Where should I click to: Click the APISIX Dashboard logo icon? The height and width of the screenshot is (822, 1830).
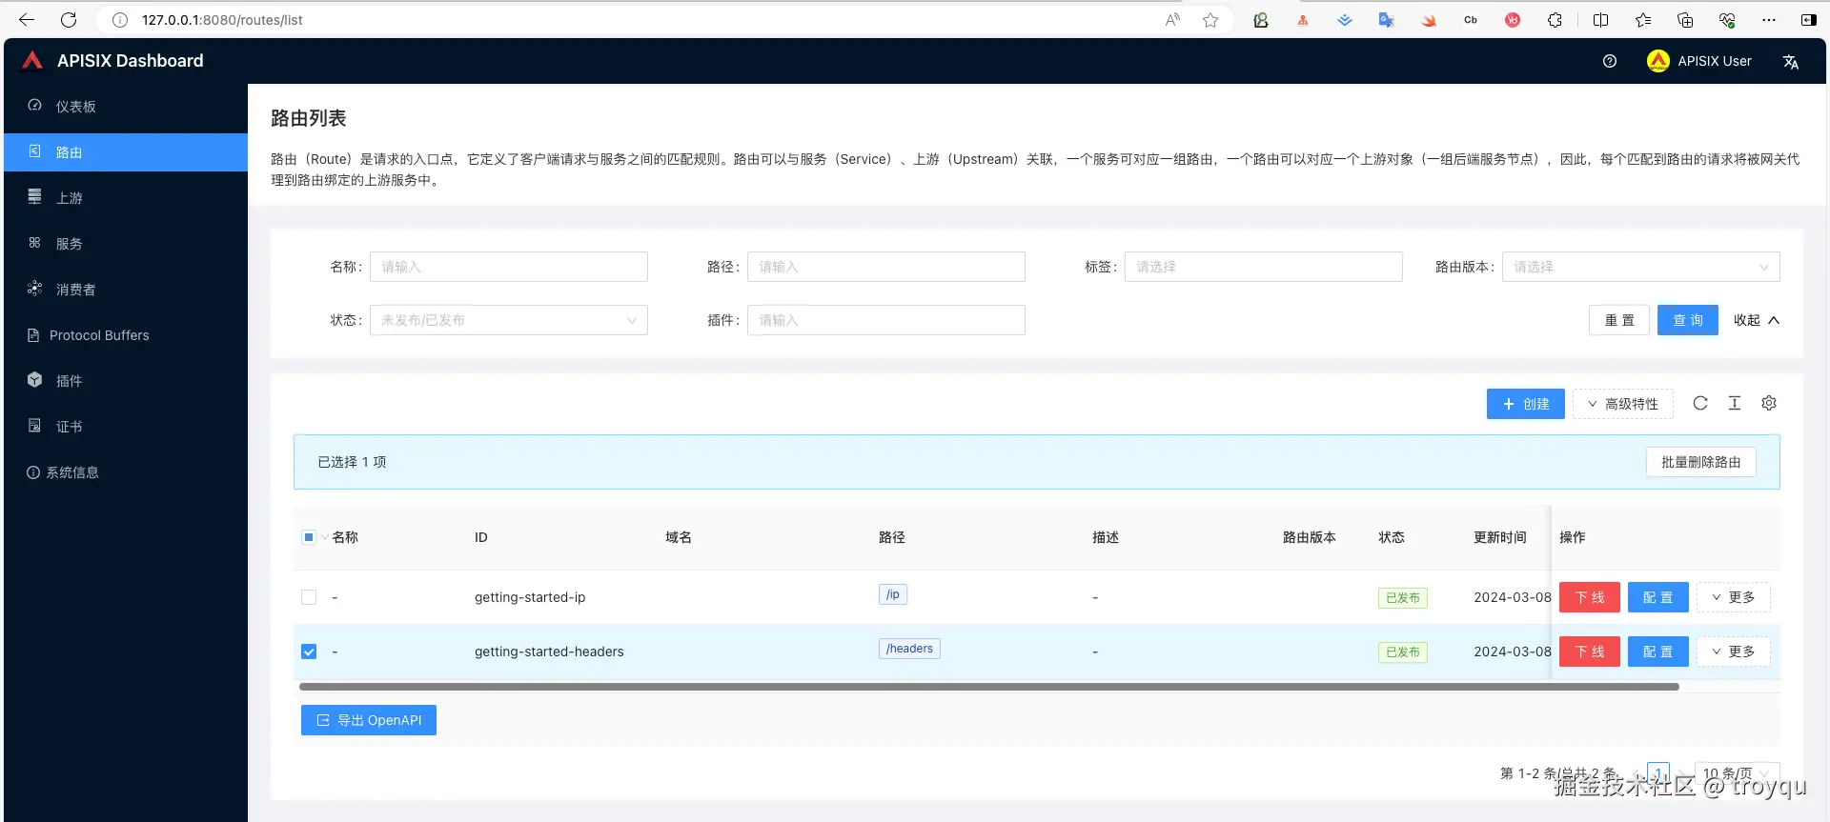pyautogui.click(x=32, y=61)
